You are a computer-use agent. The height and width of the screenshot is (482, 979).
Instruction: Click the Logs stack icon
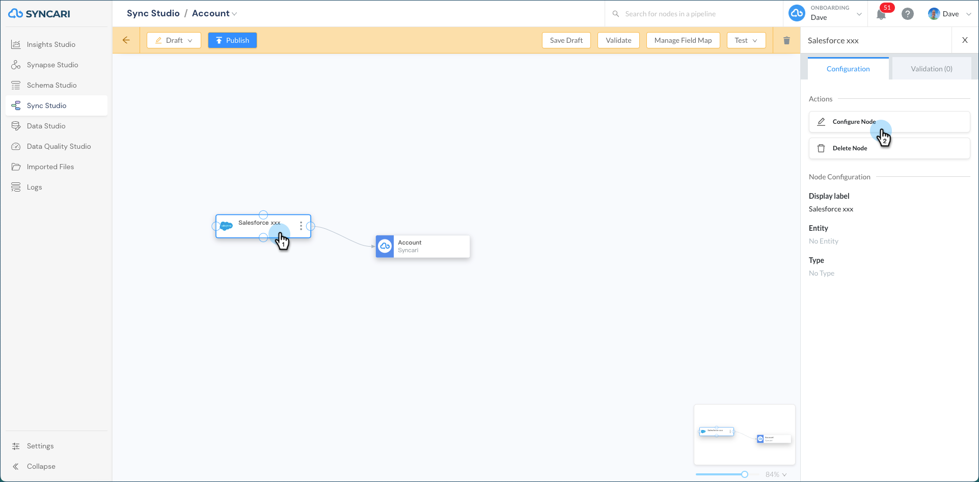point(16,187)
